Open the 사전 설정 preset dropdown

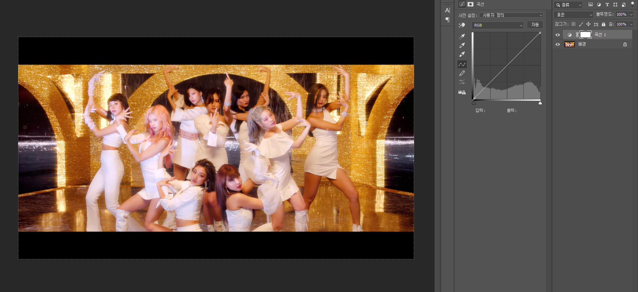511,15
